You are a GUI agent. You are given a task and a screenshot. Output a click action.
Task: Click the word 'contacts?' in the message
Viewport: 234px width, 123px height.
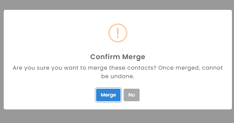(x=142, y=68)
